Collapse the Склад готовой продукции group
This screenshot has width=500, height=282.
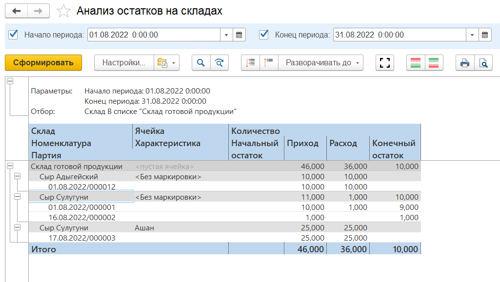(10, 167)
